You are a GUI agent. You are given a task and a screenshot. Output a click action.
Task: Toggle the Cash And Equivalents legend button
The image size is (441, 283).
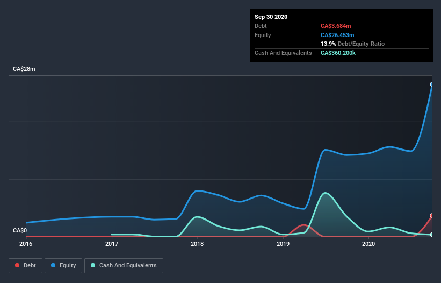(124, 266)
